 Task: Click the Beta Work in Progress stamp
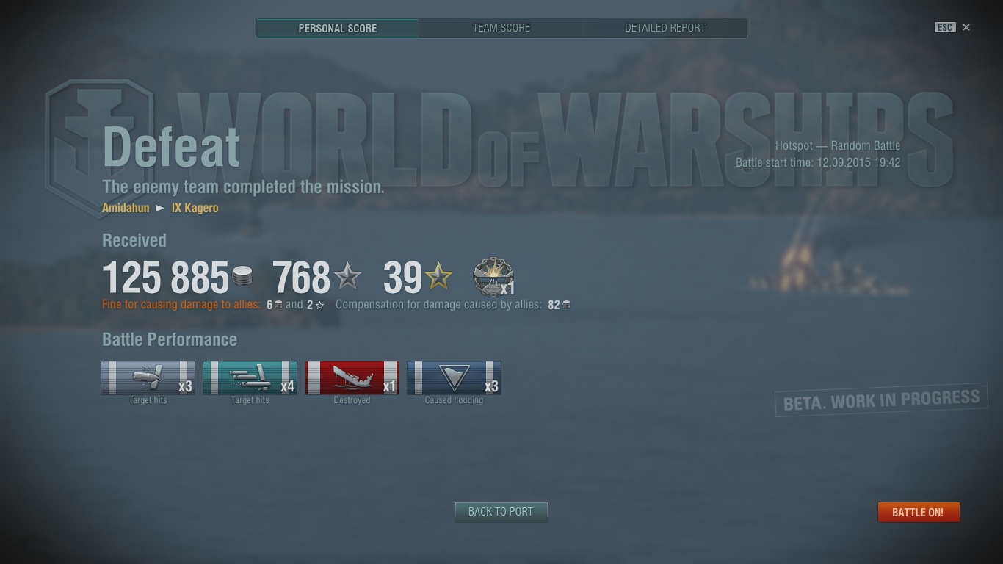click(881, 400)
